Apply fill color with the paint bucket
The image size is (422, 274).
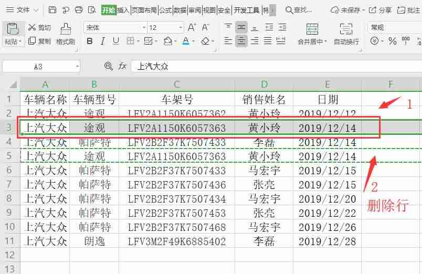(167, 41)
